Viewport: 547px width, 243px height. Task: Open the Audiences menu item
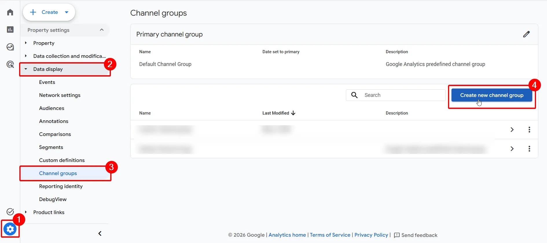(x=52, y=108)
